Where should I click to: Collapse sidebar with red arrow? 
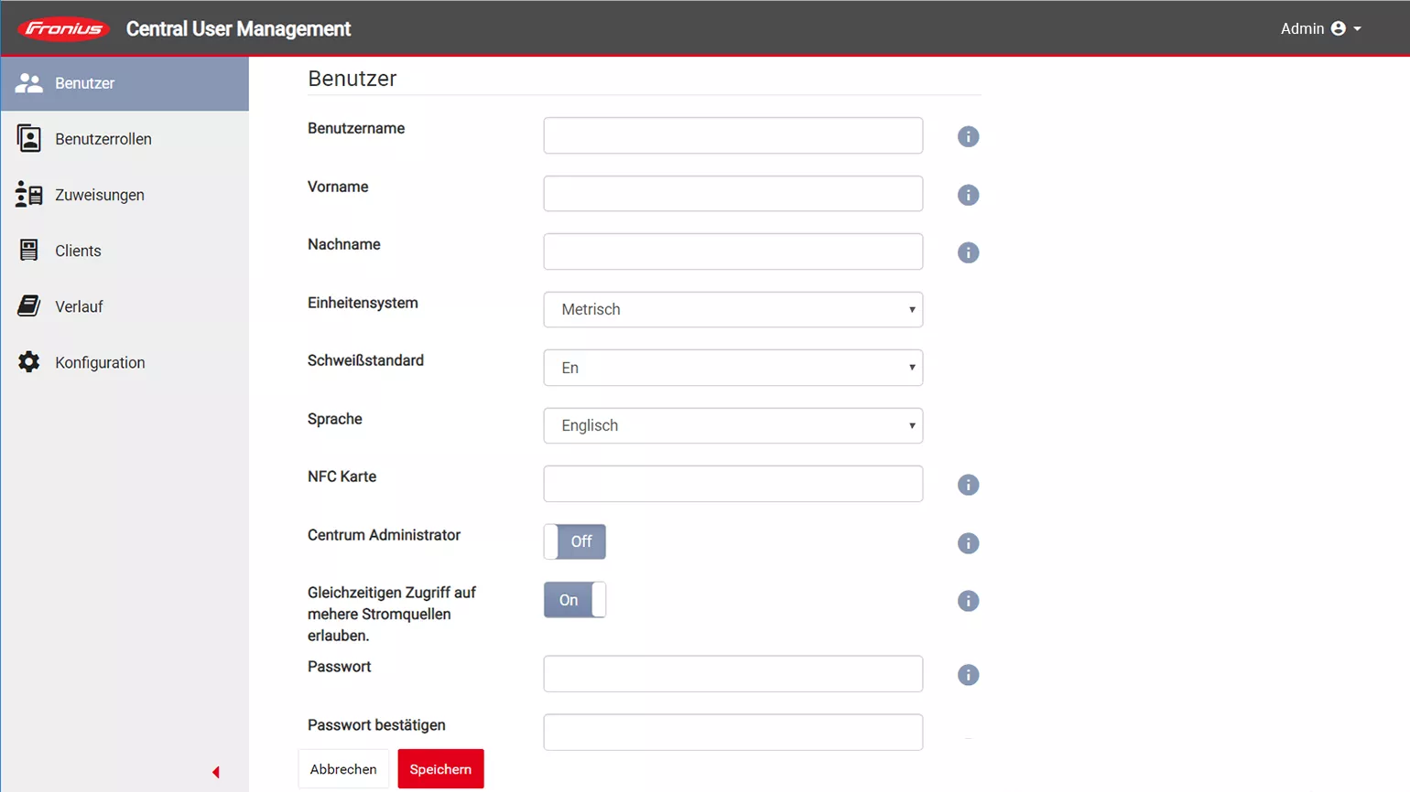tap(216, 773)
